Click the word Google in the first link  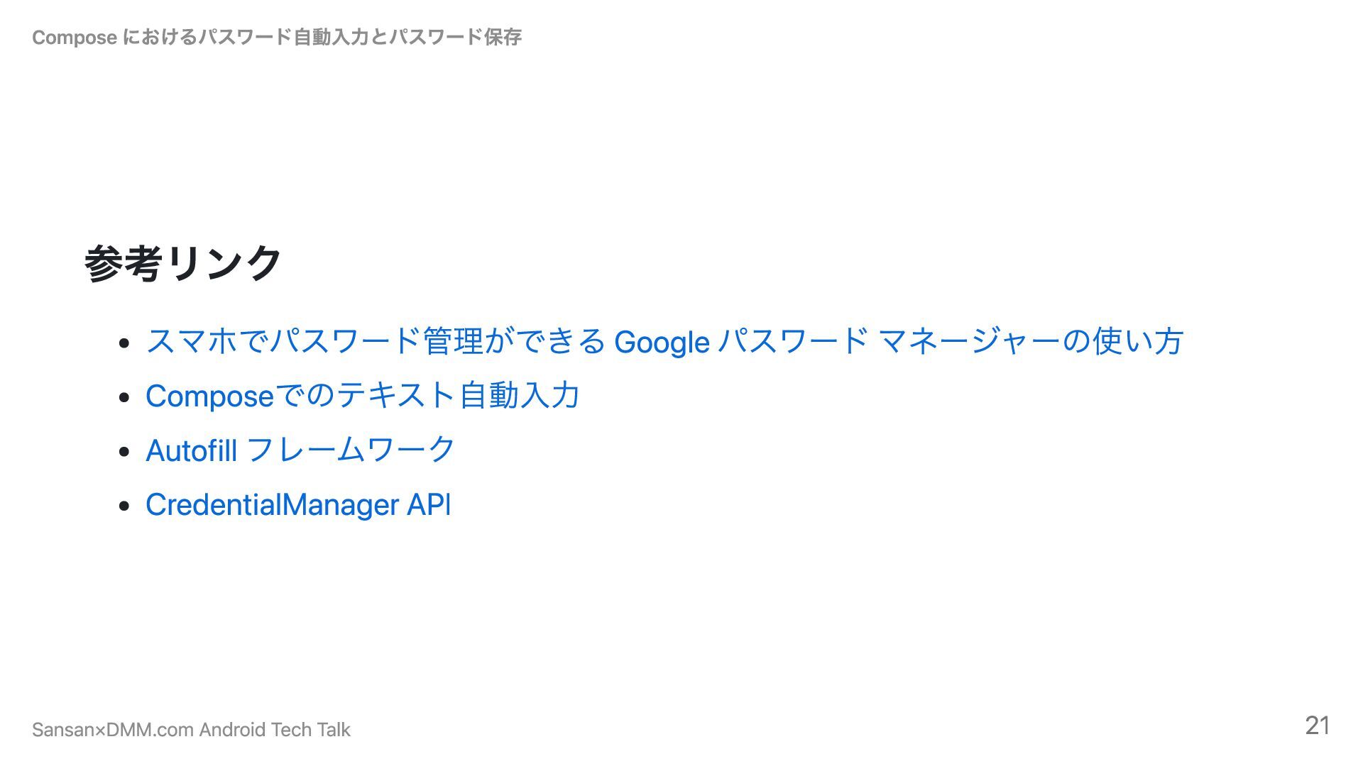click(x=661, y=343)
